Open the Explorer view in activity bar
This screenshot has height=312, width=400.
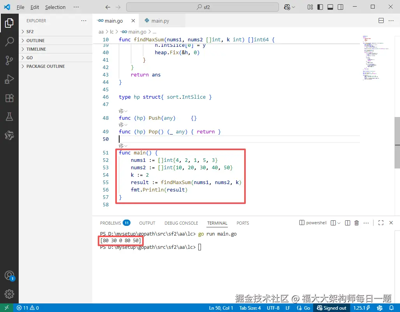(9, 23)
